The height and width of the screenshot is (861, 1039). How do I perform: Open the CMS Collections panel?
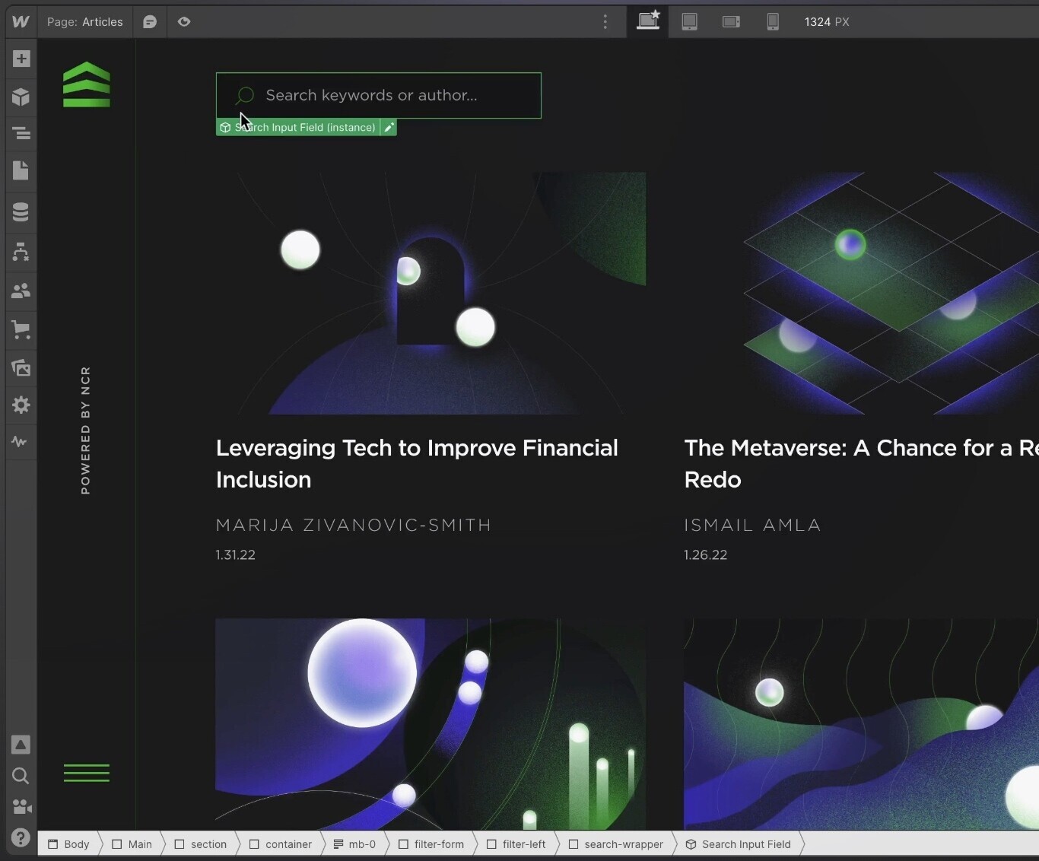click(x=21, y=212)
